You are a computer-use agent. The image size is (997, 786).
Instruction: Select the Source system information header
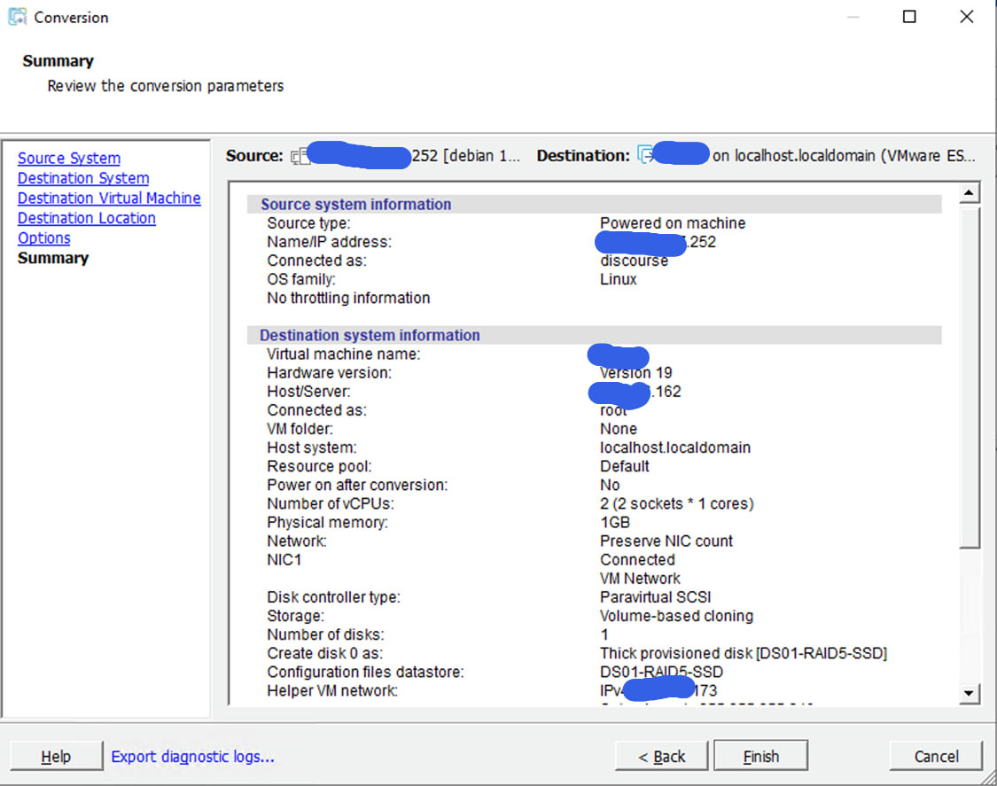(356, 204)
